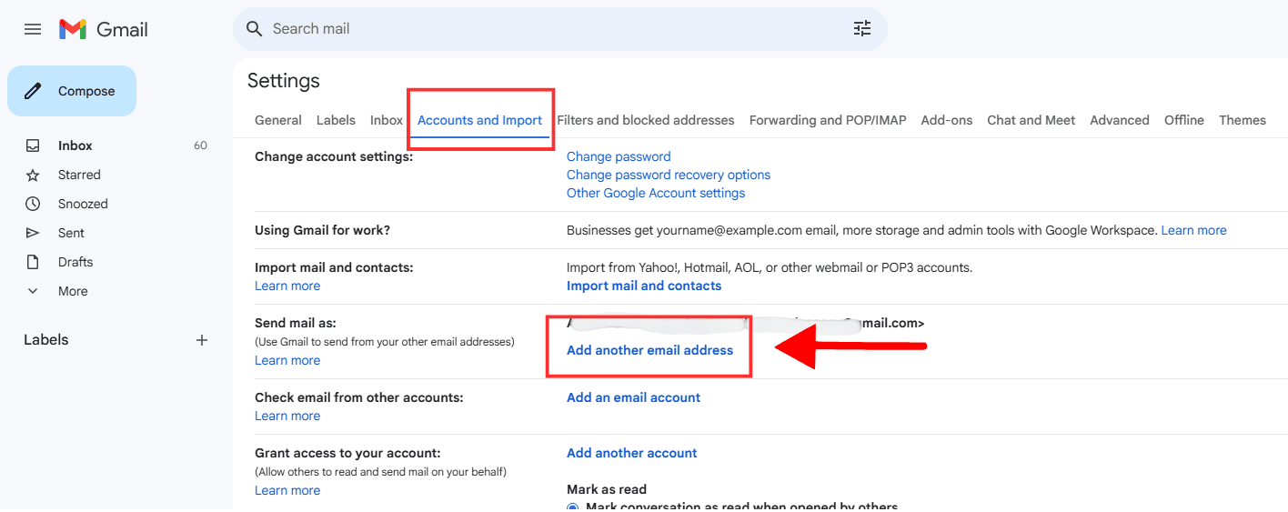Open Change password recovery options

pyautogui.click(x=669, y=175)
